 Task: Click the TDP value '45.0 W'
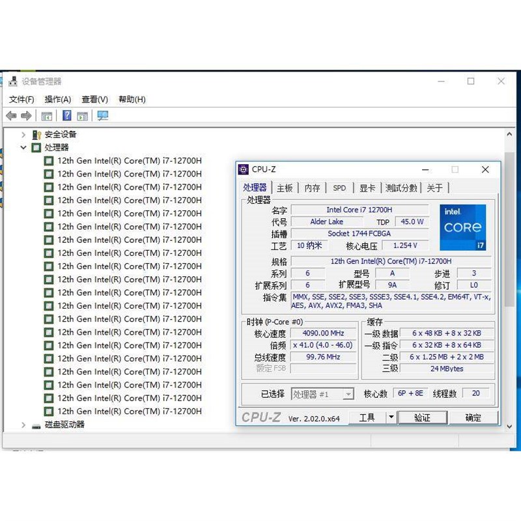pos(412,221)
